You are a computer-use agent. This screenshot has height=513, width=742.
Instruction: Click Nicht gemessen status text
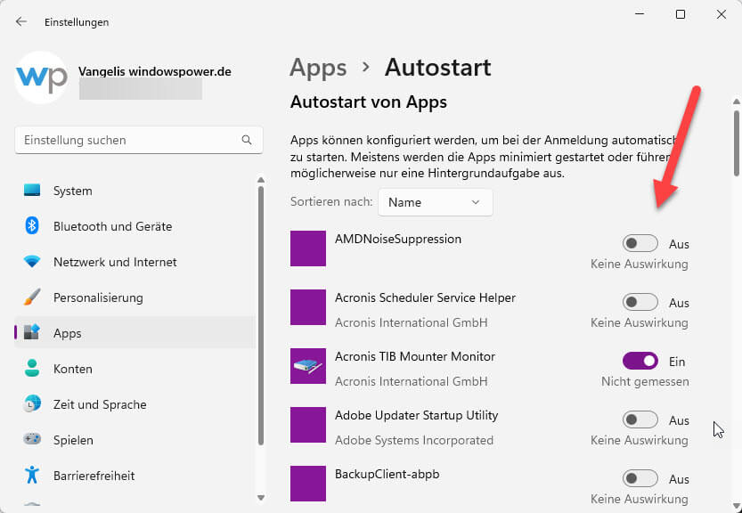point(645,381)
